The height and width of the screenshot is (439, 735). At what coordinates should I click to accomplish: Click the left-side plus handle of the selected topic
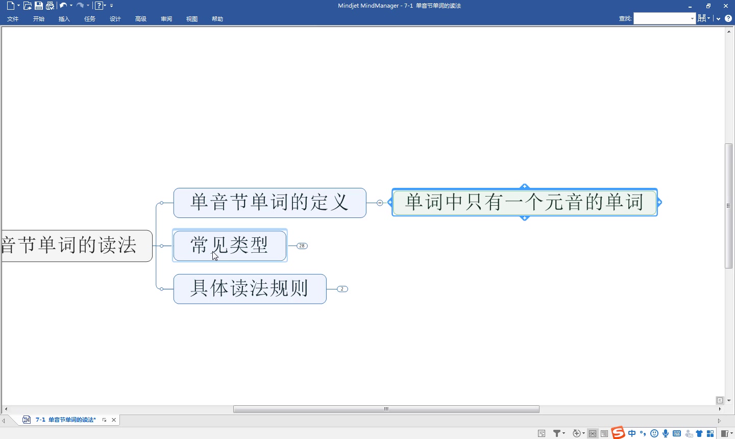[390, 202]
